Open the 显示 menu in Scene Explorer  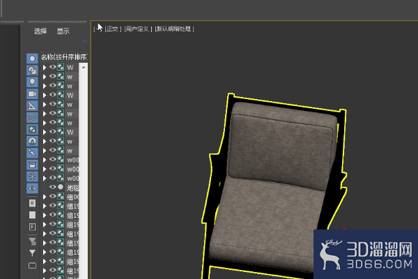coord(63,31)
